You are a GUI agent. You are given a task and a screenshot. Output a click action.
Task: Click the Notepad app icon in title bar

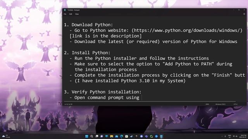click(x=65, y=10)
